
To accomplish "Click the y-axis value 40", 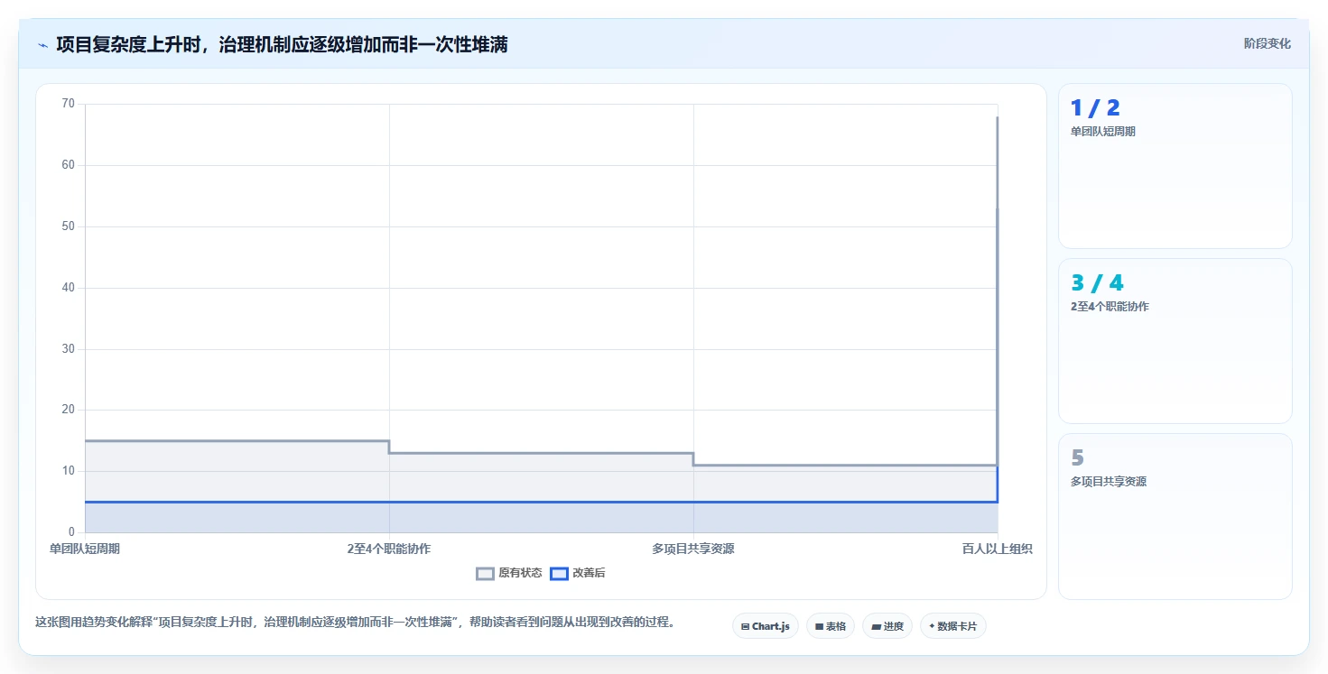I will pos(69,288).
